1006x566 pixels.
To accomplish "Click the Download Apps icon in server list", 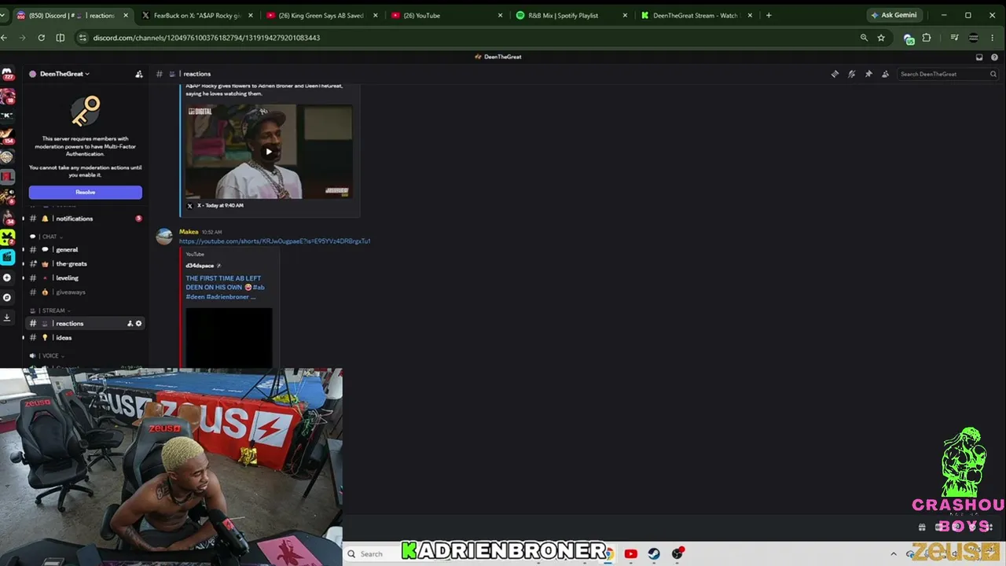I will click(7, 318).
